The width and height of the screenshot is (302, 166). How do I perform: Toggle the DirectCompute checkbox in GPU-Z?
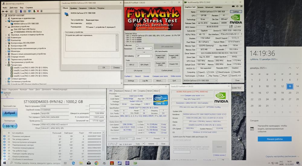[x=217, y=72]
